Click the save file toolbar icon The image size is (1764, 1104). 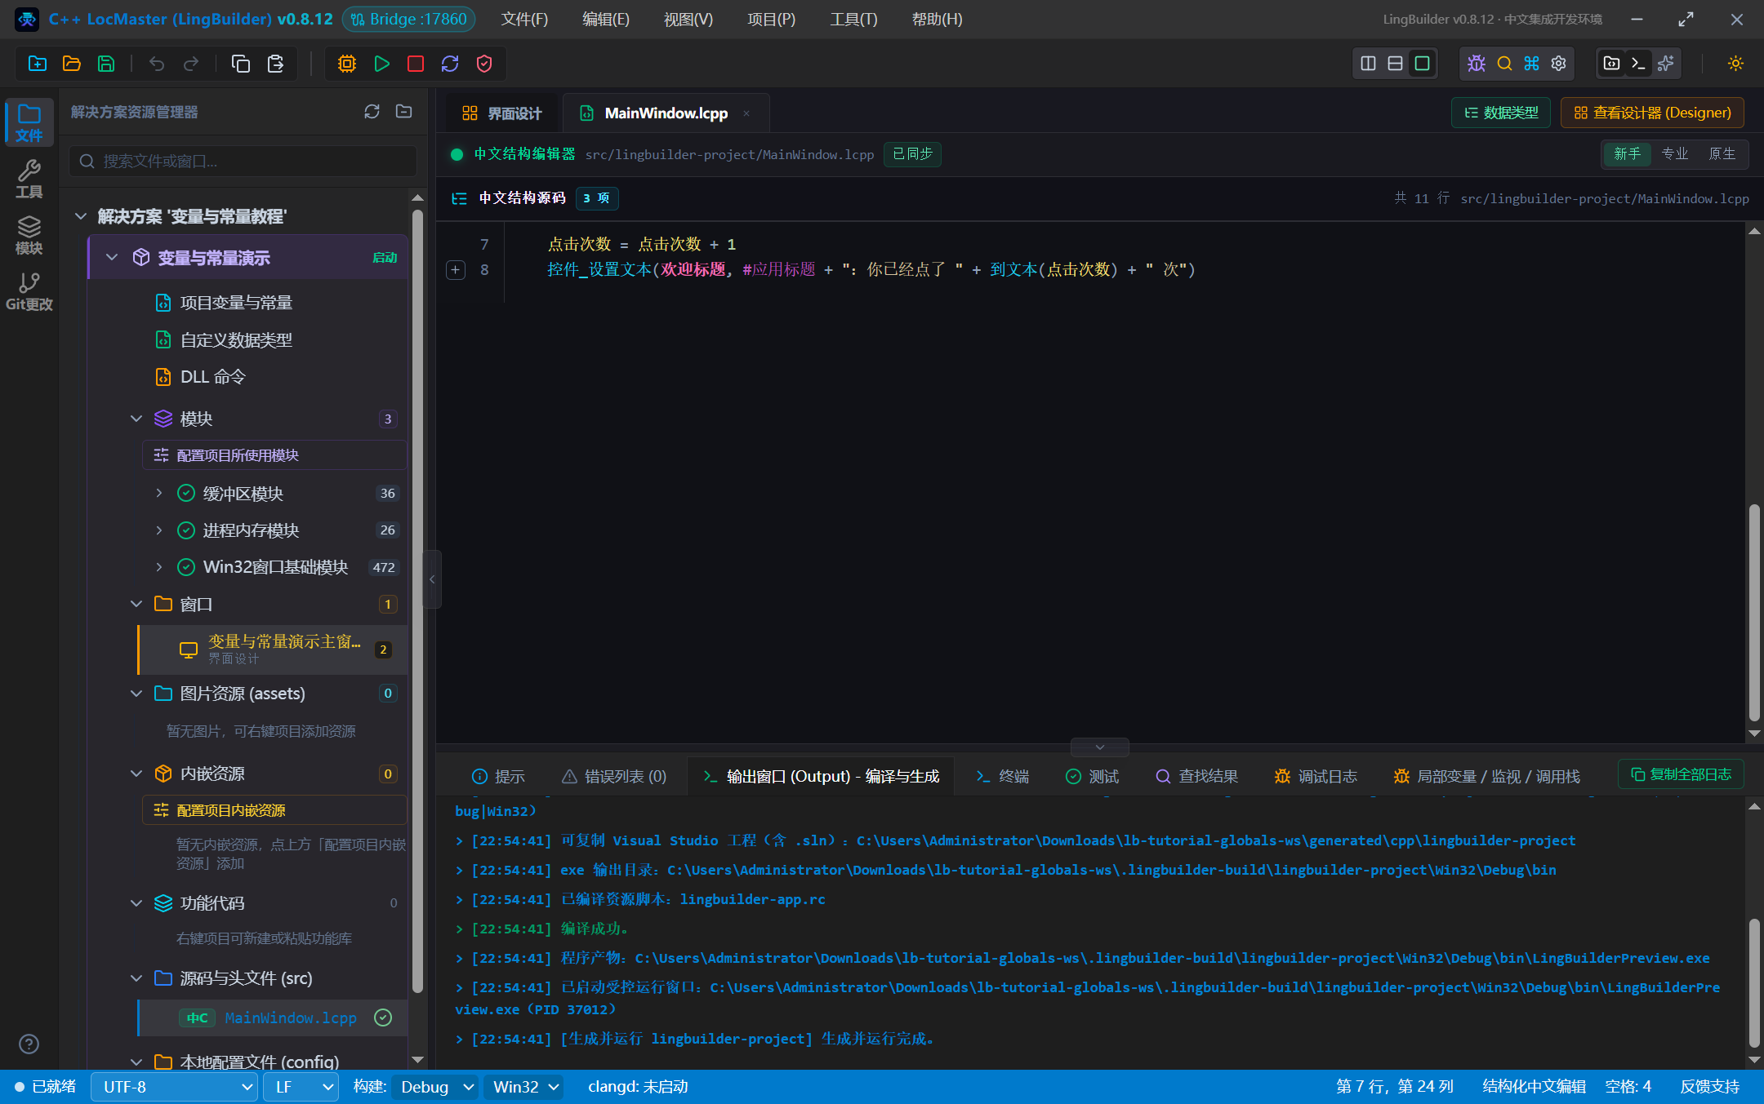pyautogui.click(x=106, y=64)
